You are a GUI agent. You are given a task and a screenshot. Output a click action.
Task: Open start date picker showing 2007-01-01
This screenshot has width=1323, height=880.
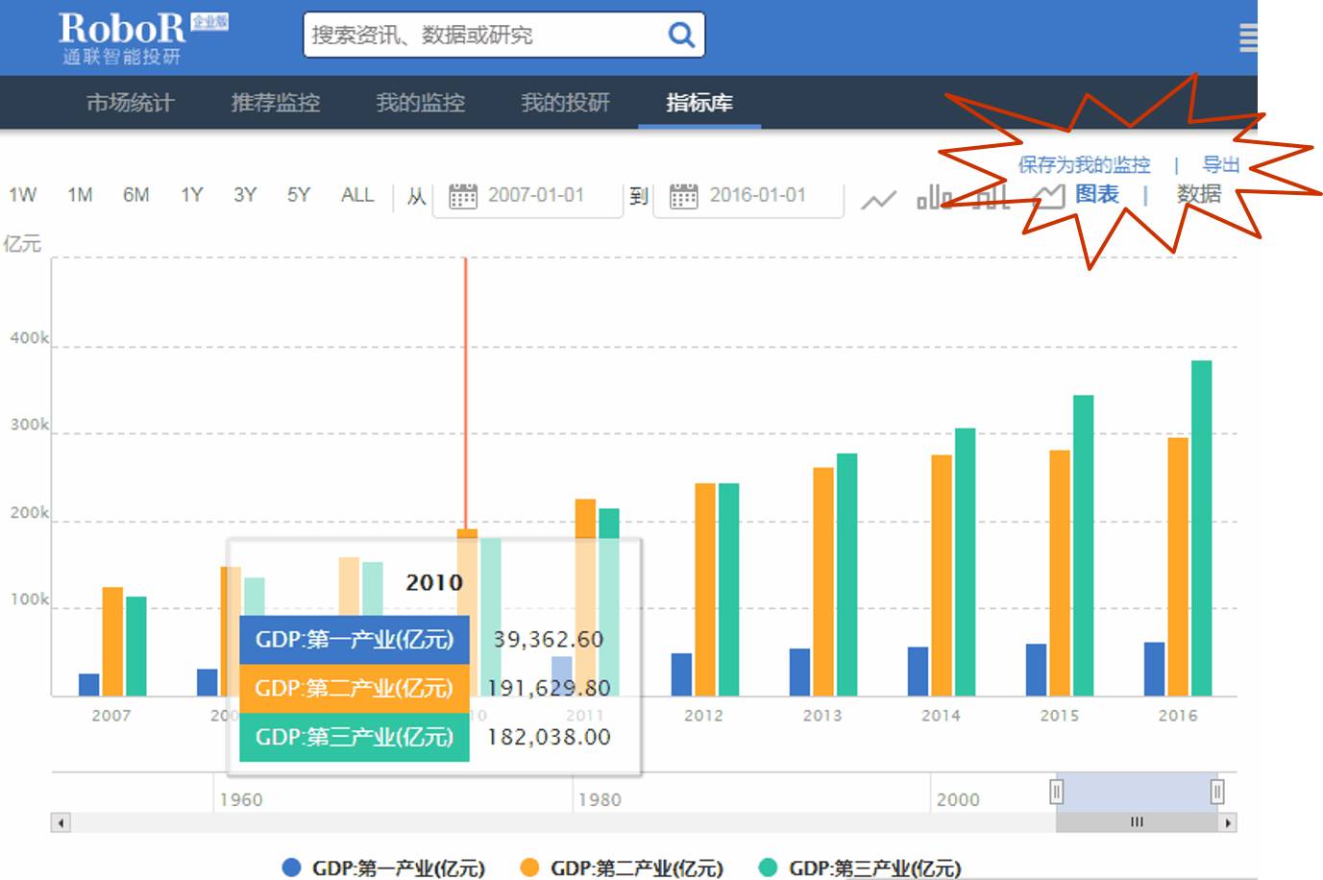pyautogui.click(x=527, y=196)
